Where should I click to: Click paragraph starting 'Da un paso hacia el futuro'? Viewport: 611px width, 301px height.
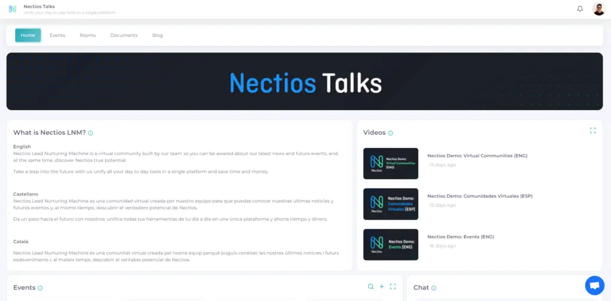[171, 219]
